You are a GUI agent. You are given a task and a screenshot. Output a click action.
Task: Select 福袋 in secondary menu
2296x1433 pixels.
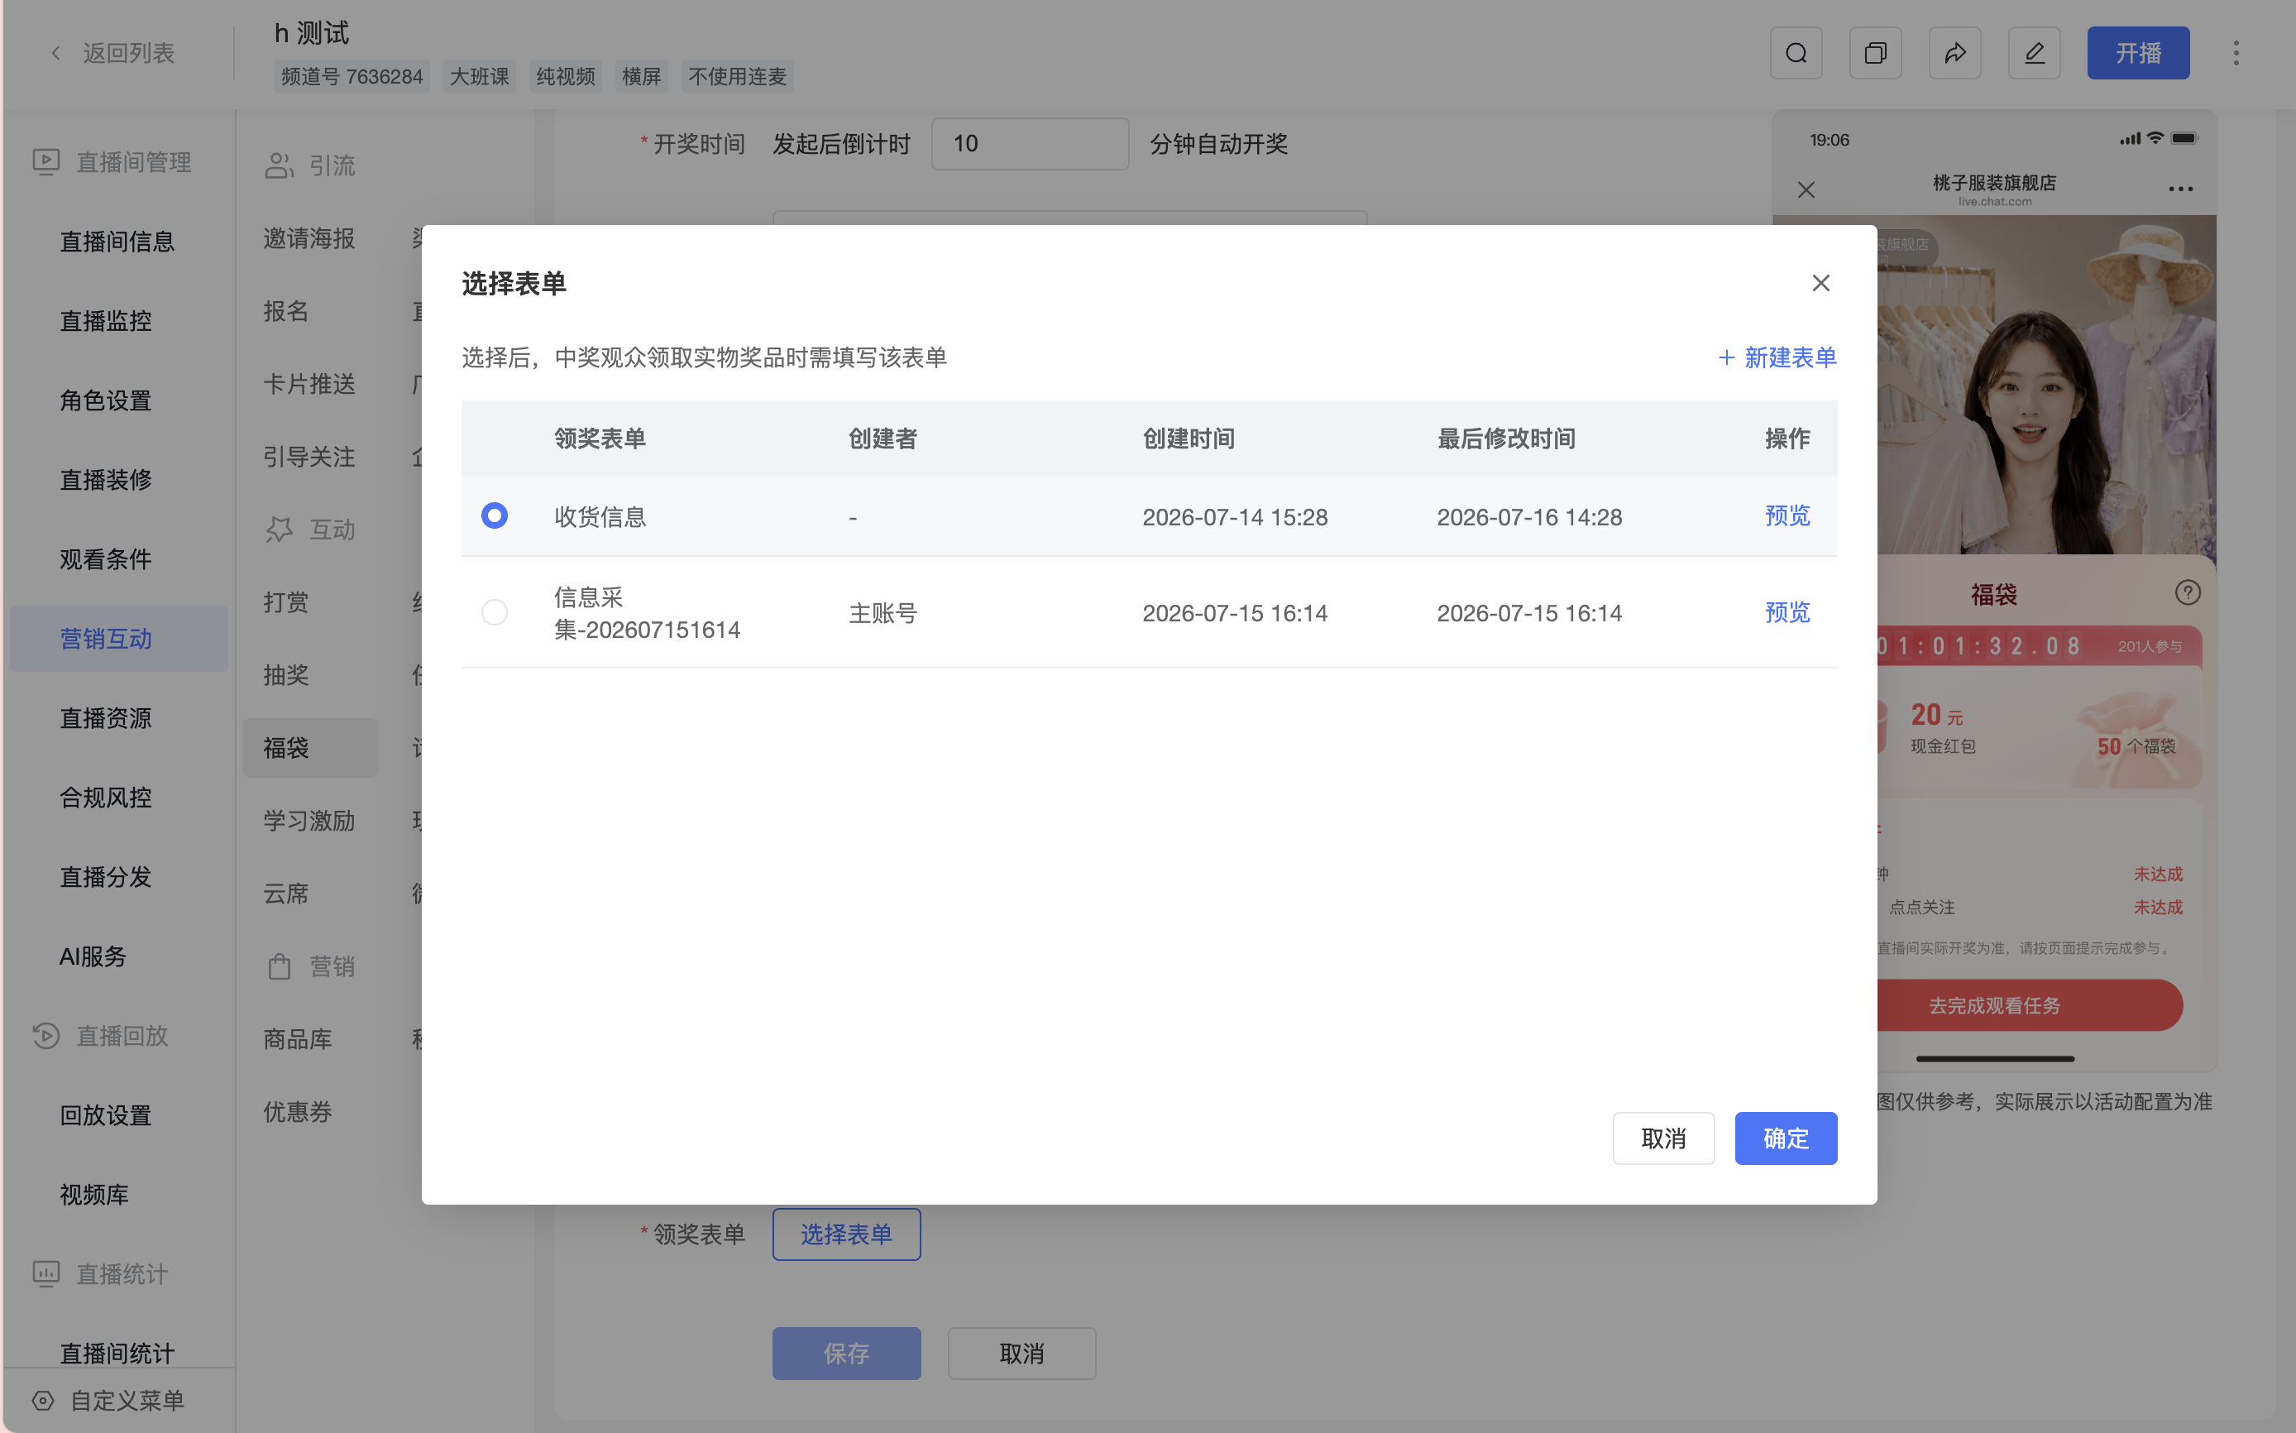pyautogui.click(x=311, y=749)
